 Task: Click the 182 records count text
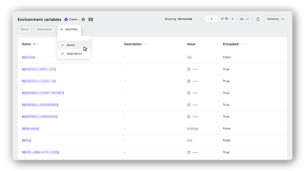(185, 19)
